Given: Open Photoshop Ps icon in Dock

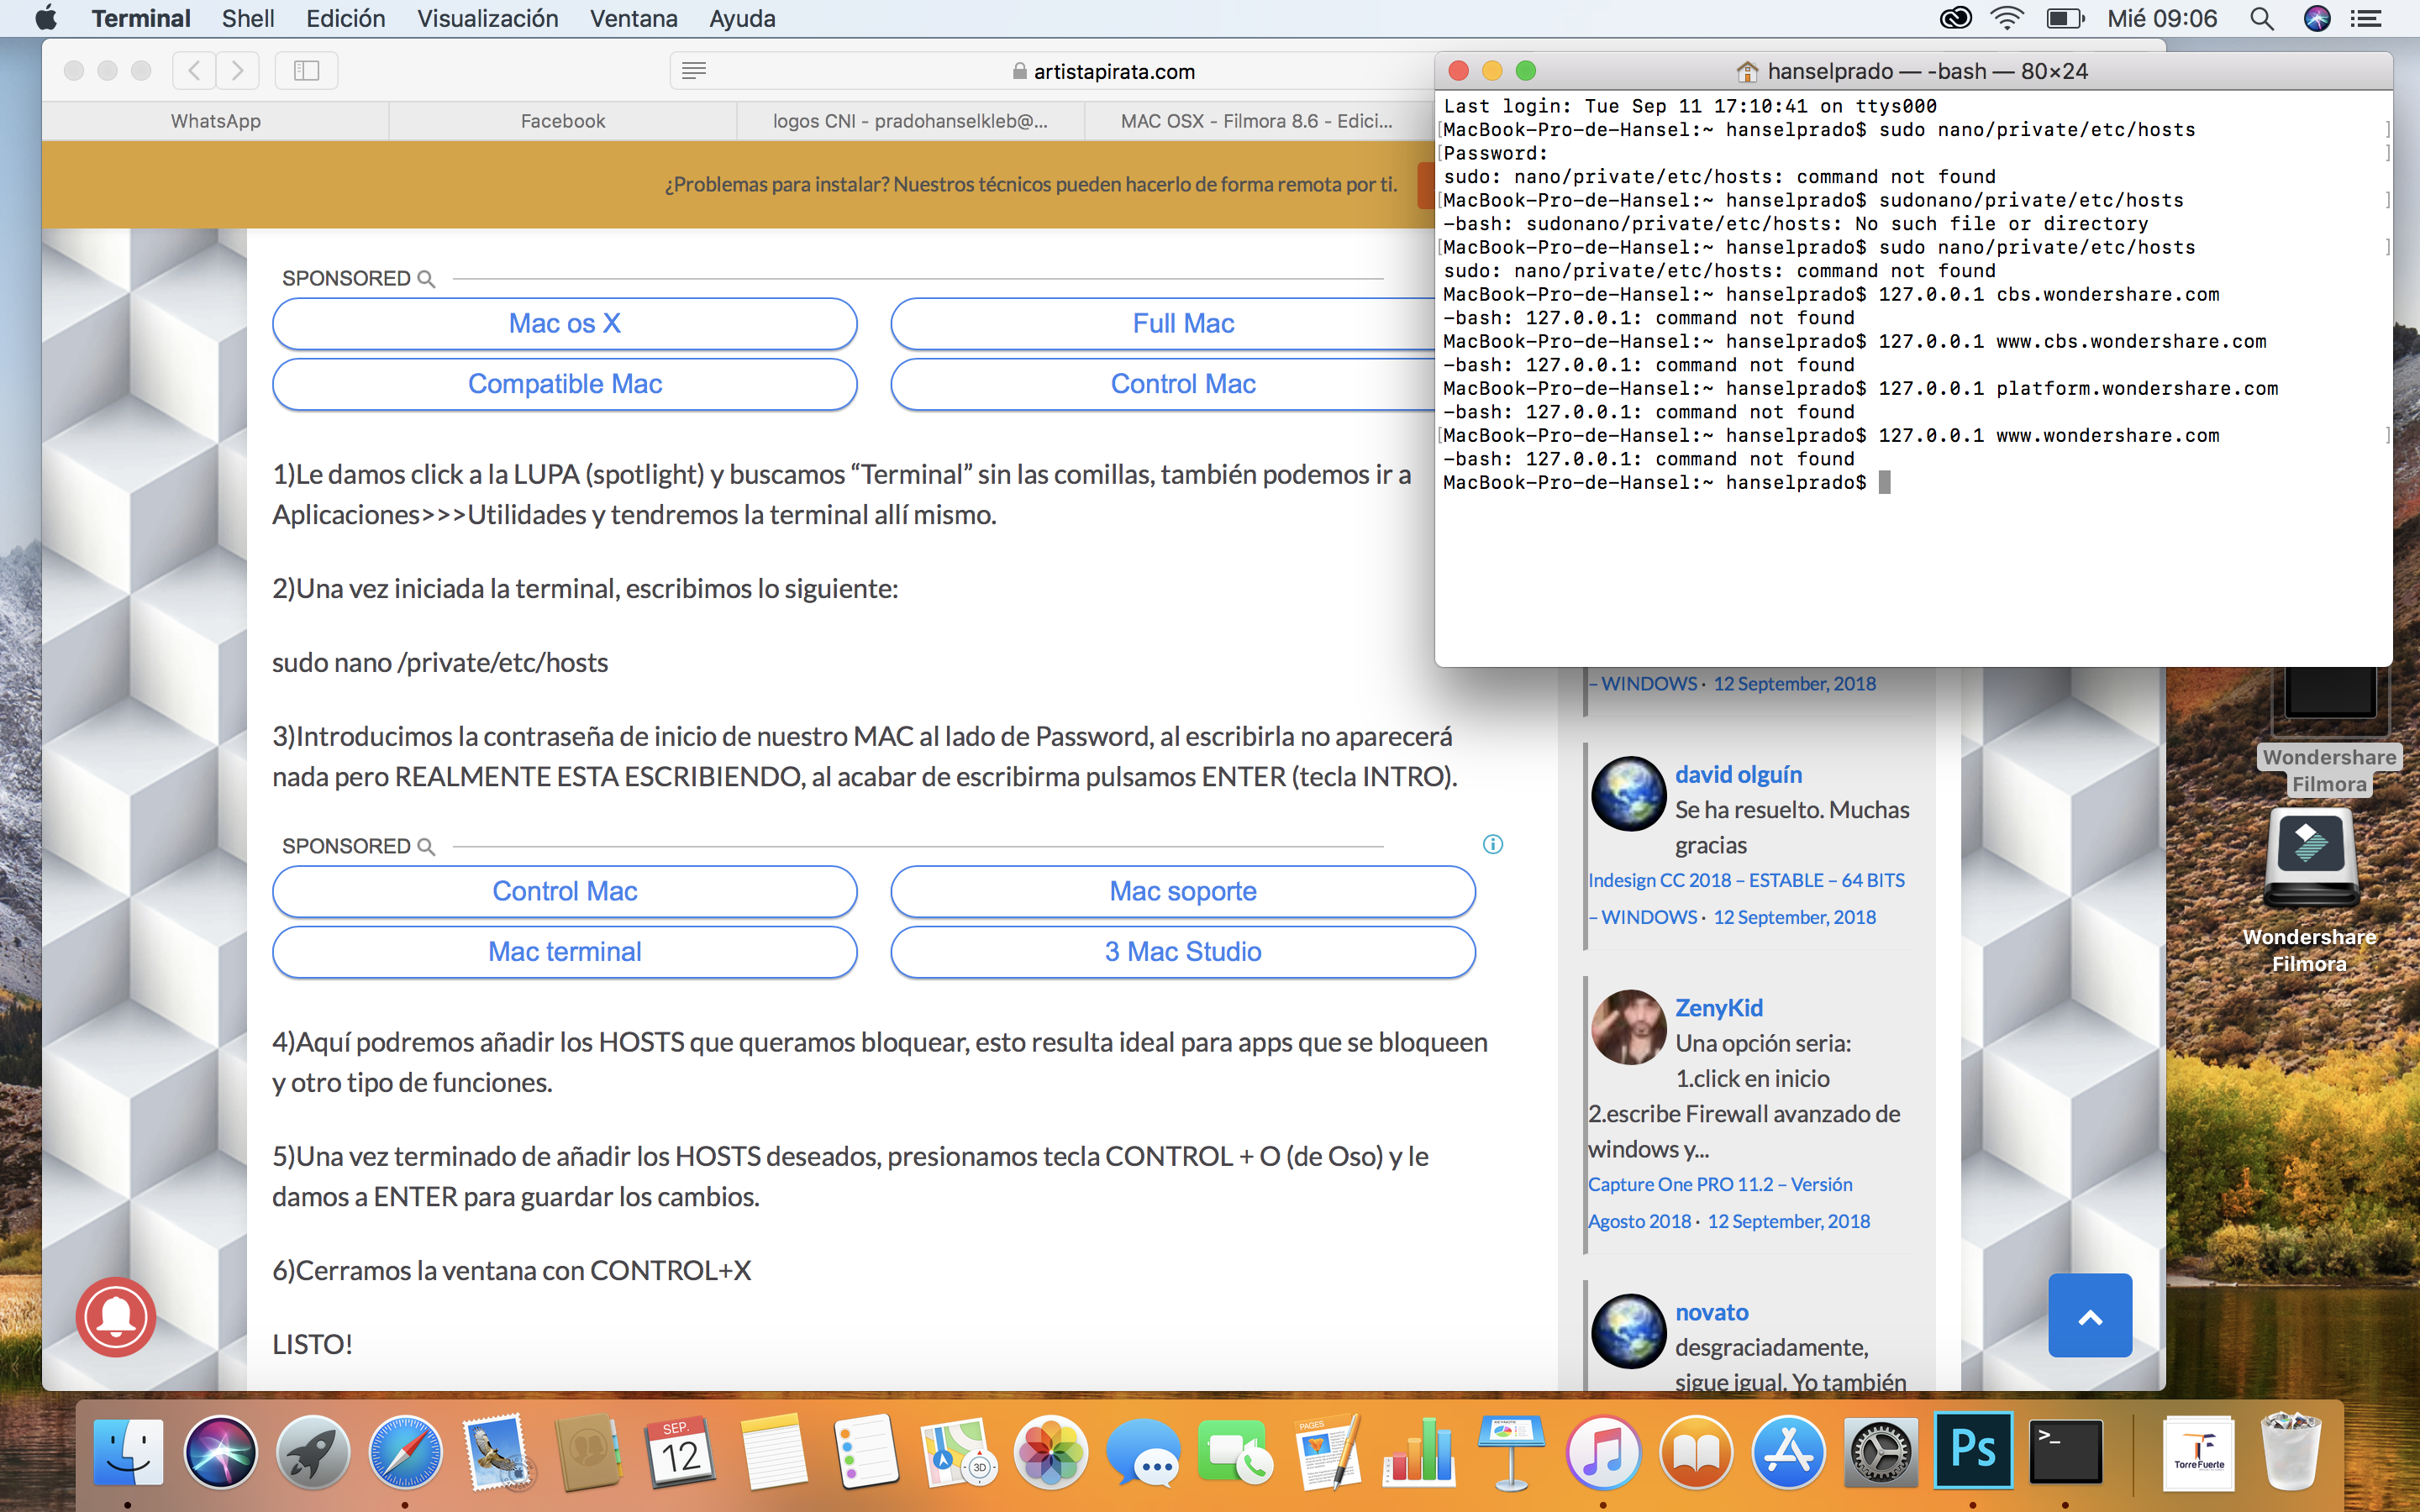Looking at the screenshot, I should (1973, 1450).
